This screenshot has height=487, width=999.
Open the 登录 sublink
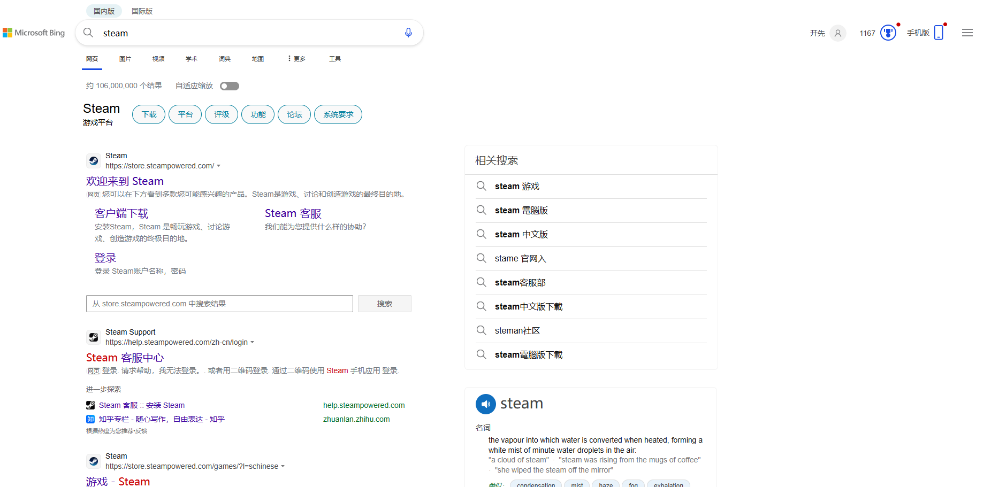click(x=105, y=258)
